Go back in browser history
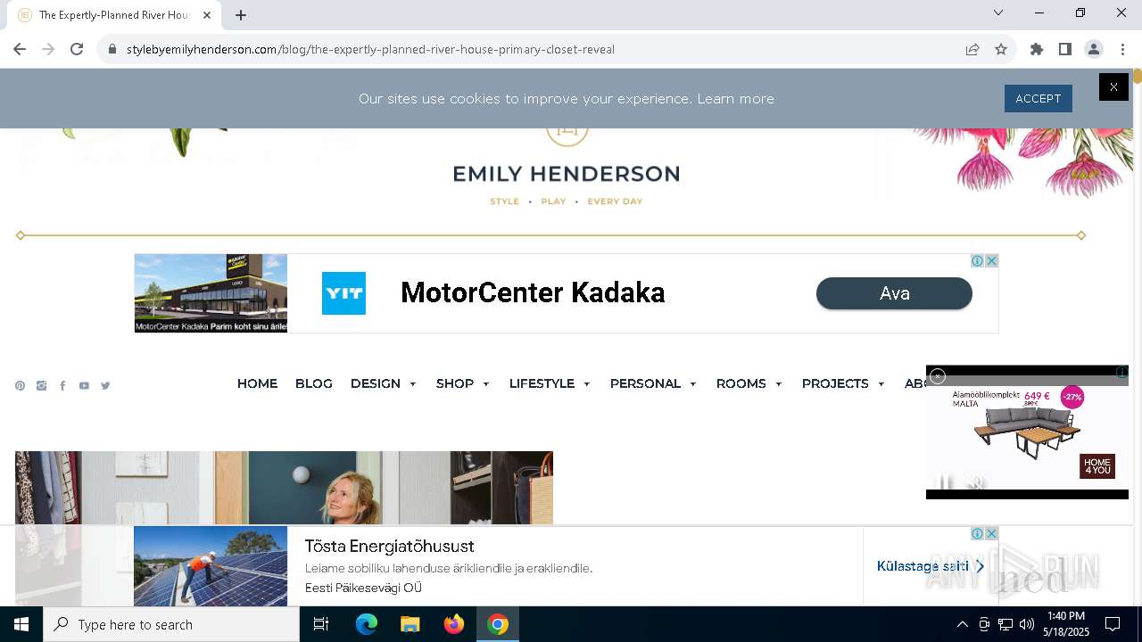The width and height of the screenshot is (1142, 642). tap(20, 49)
